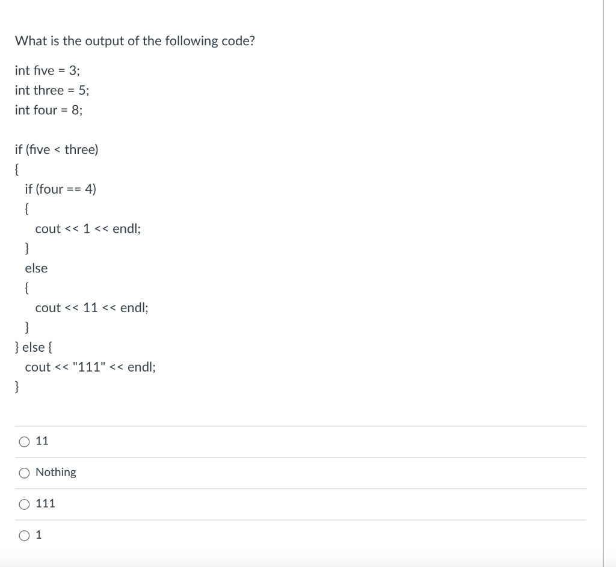
Task: Click the question text asking about code output
Action: point(135,41)
